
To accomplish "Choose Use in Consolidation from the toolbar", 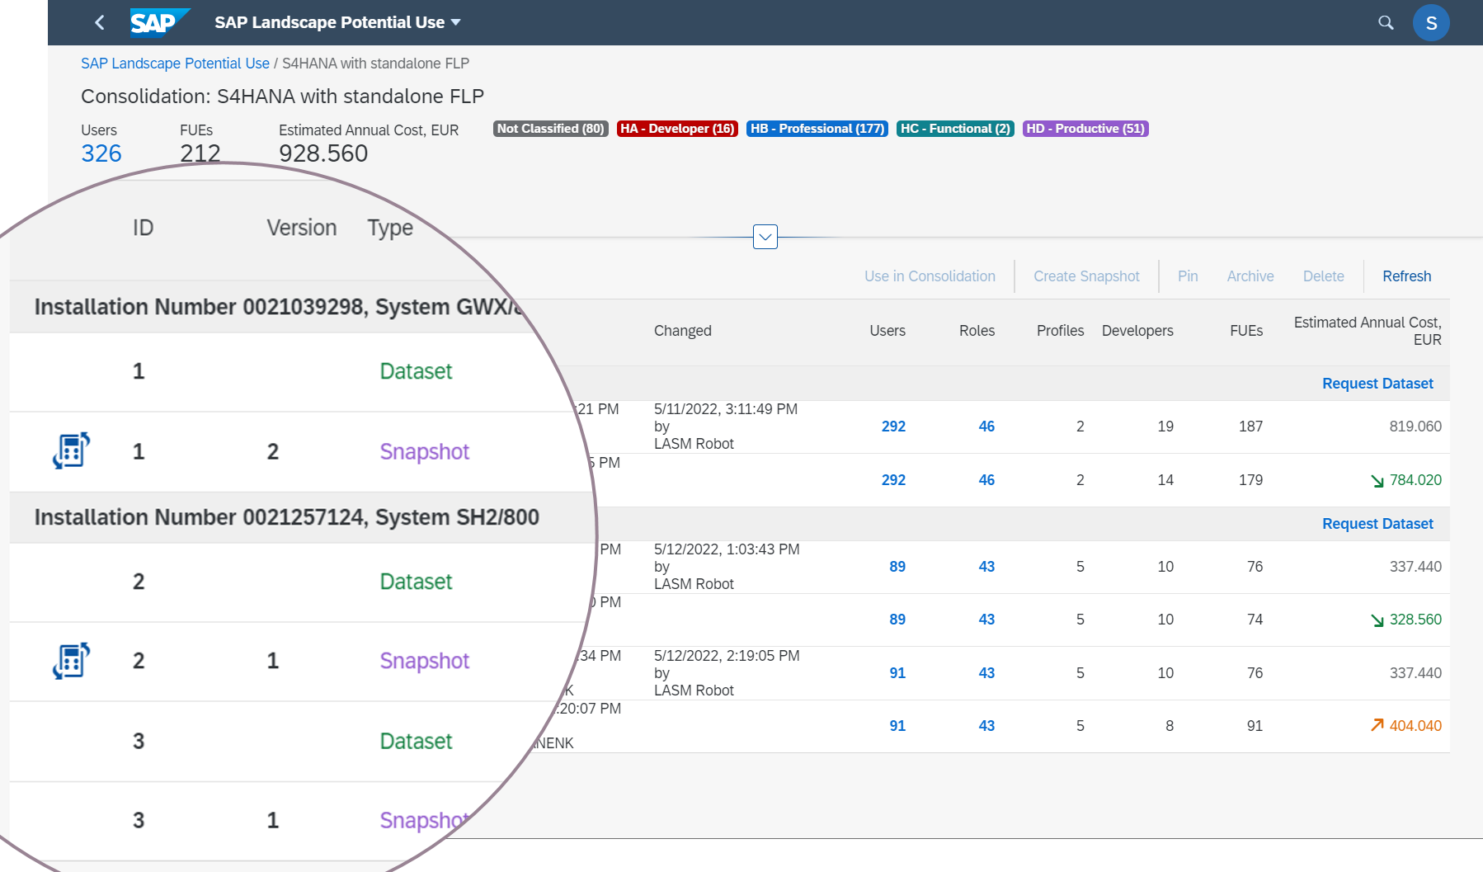I will point(930,276).
